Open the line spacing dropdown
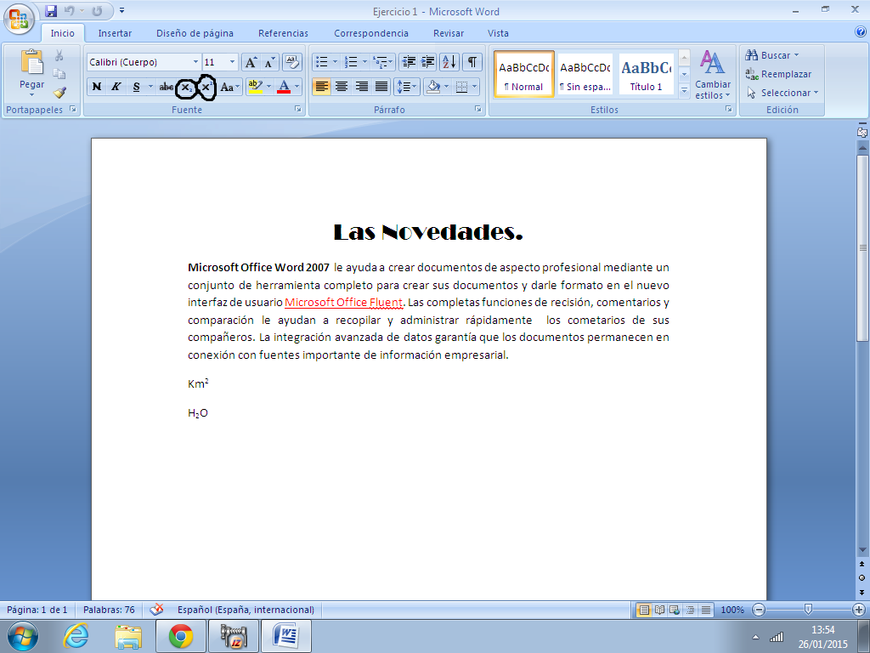Viewport: 870px width, 653px height. (x=404, y=88)
